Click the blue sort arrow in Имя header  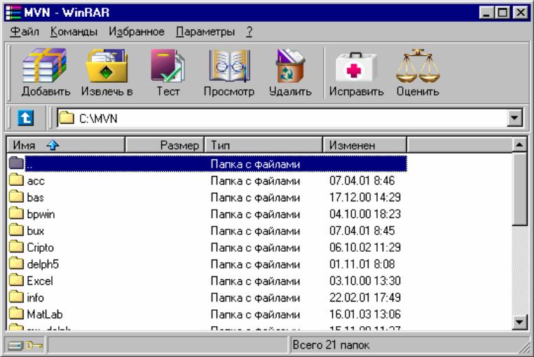coord(53,145)
